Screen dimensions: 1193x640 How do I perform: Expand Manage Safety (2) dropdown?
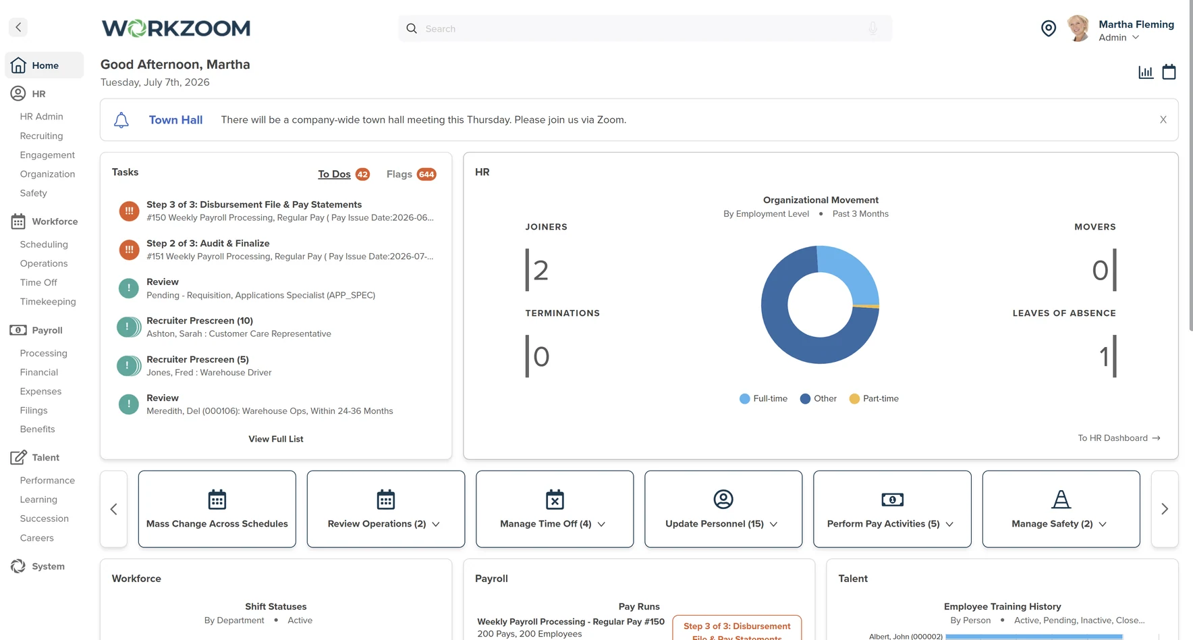[1103, 524]
